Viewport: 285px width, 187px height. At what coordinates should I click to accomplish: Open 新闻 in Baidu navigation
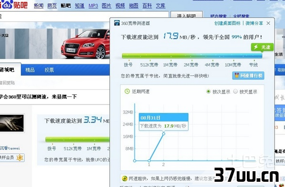[39, 6]
